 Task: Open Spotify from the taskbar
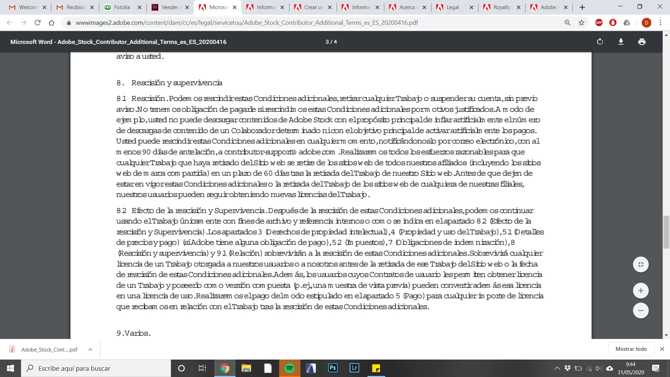point(289,368)
